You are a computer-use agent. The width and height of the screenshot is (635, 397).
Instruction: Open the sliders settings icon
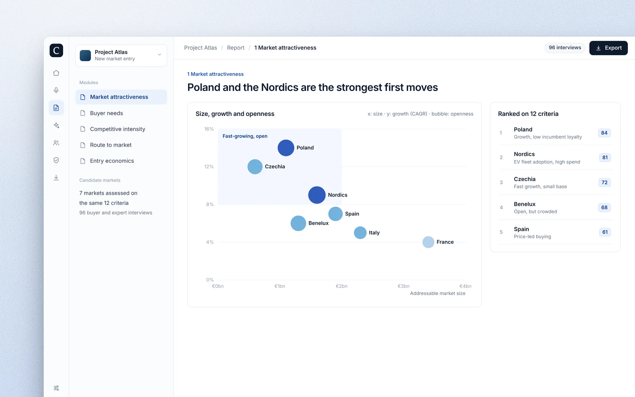pos(56,388)
